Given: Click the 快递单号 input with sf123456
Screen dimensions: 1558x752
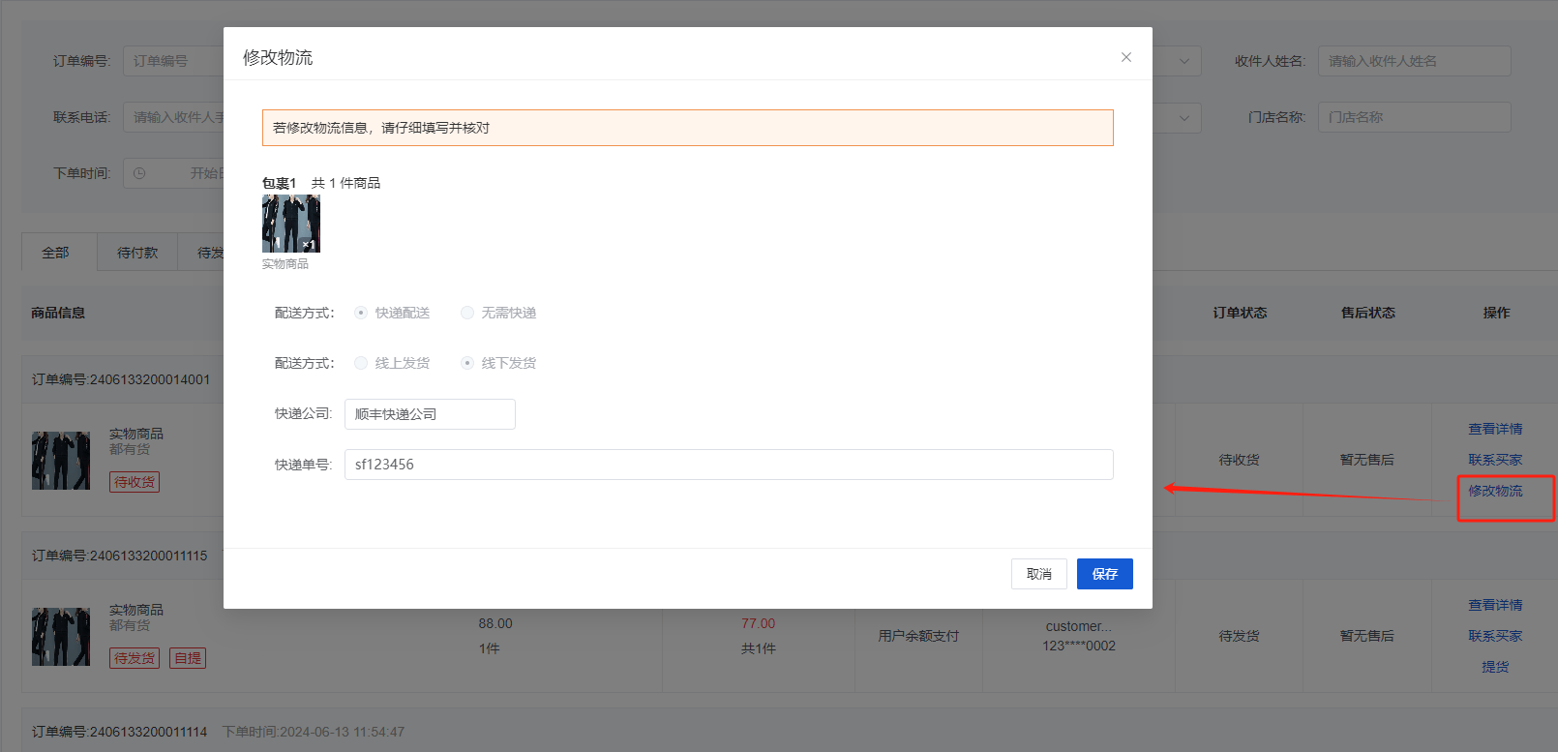Looking at the screenshot, I should click(729, 465).
